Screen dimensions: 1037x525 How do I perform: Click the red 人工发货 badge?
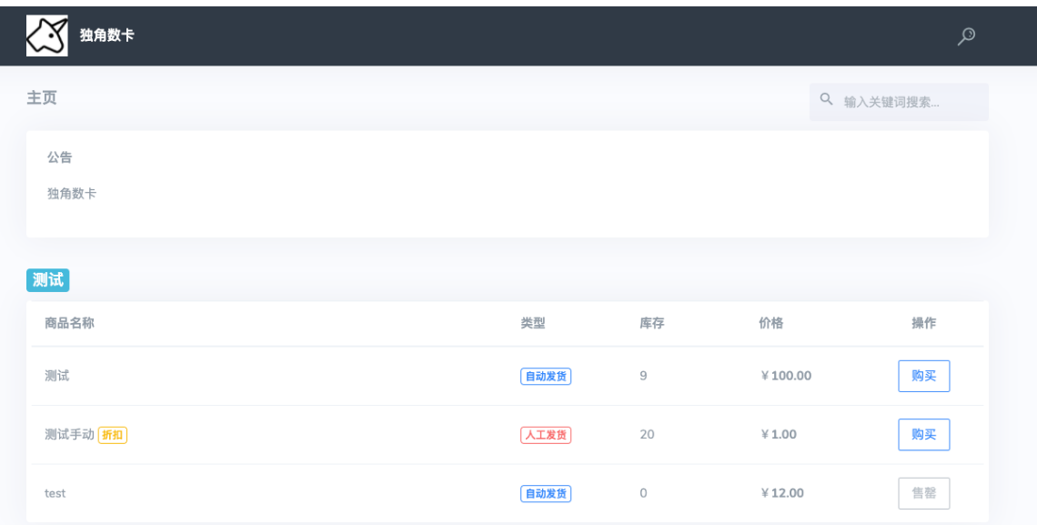point(546,435)
